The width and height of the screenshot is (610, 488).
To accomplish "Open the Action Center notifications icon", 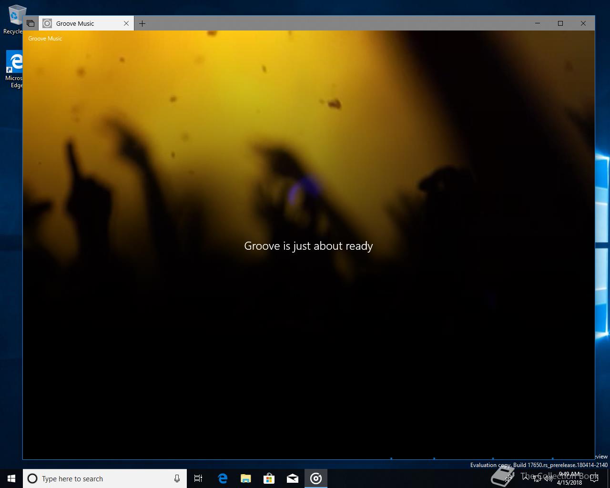I will coord(594,478).
